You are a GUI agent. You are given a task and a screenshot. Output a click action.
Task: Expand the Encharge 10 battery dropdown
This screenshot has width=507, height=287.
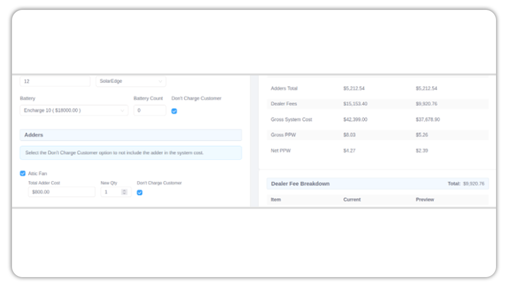[74, 111]
